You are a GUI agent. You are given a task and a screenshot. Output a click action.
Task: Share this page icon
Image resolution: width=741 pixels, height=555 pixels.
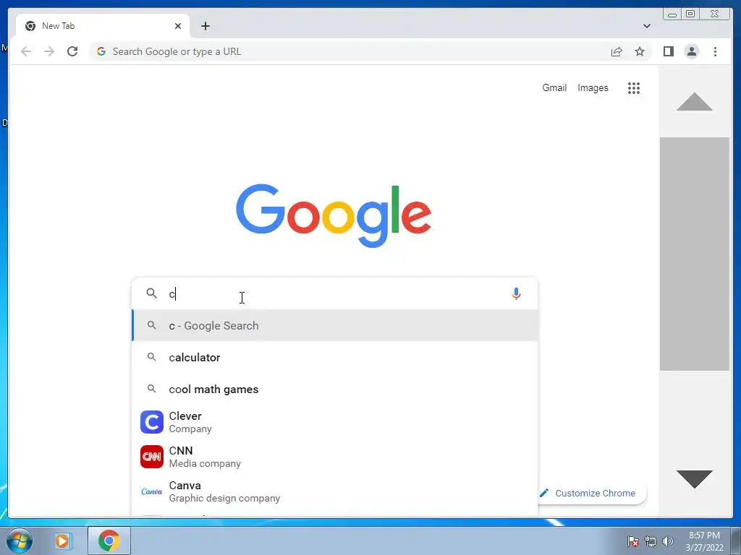pyautogui.click(x=617, y=51)
